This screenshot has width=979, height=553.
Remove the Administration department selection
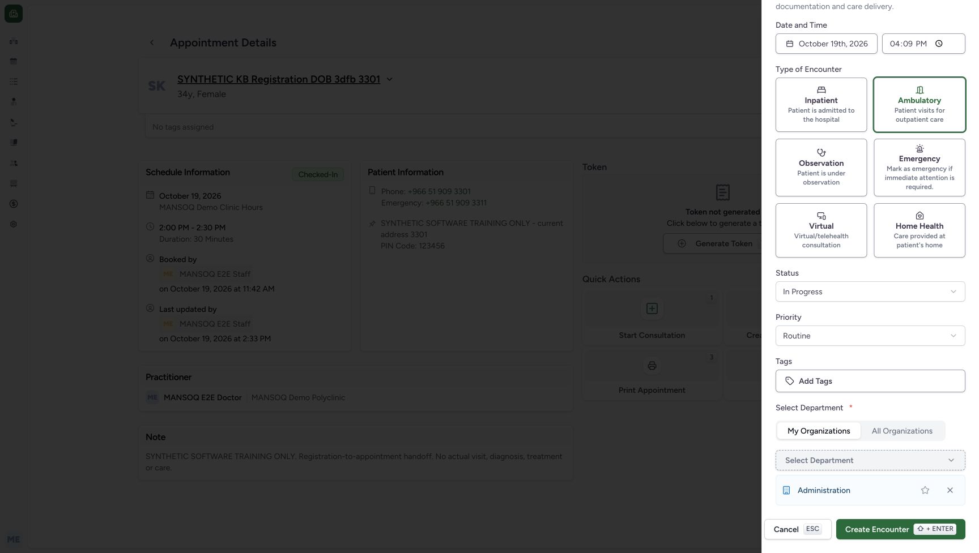950,490
